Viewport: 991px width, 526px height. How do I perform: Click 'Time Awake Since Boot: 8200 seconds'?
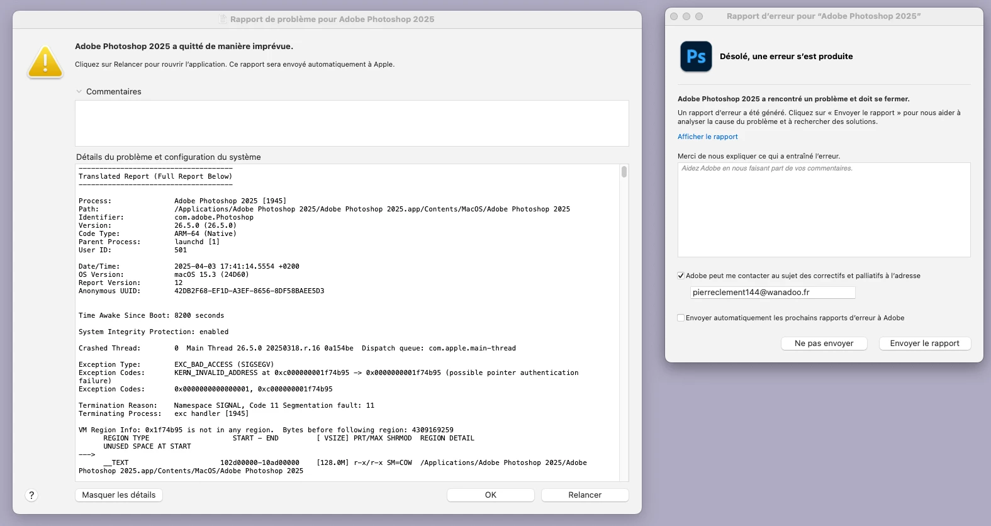click(151, 316)
